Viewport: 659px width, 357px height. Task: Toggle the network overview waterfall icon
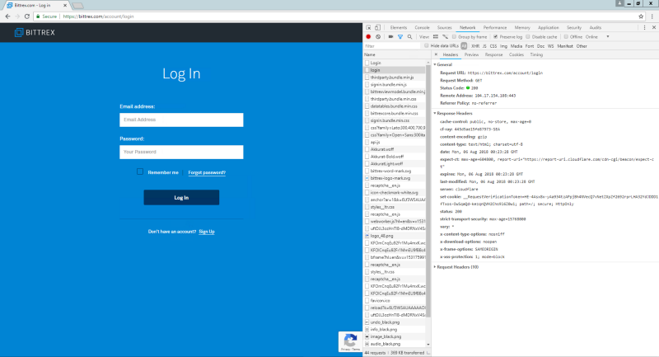click(445, 37)
